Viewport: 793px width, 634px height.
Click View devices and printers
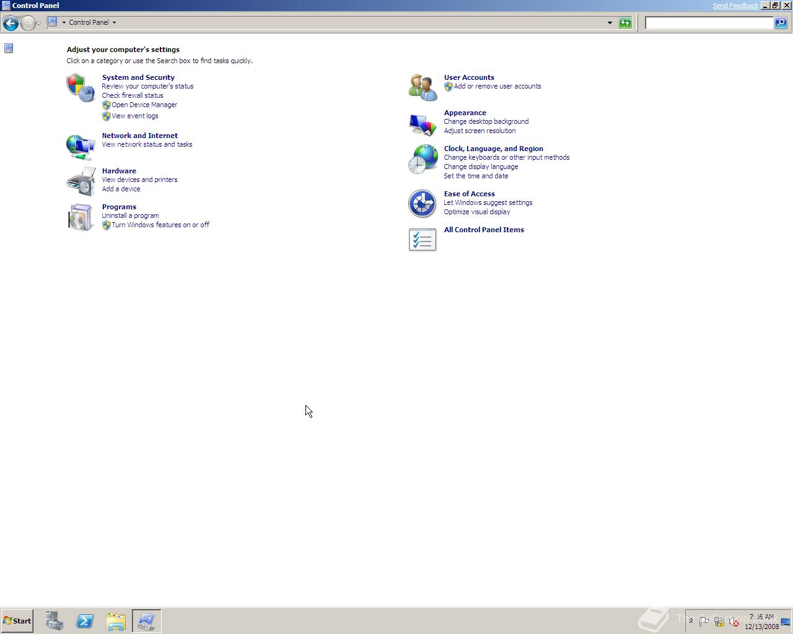click(139, 180)
